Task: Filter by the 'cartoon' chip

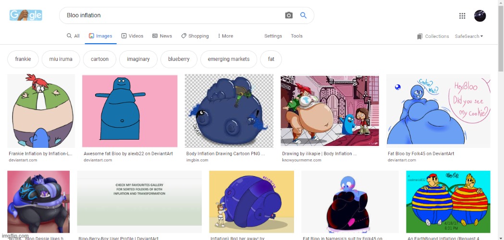Action: (x=99, y=59)
